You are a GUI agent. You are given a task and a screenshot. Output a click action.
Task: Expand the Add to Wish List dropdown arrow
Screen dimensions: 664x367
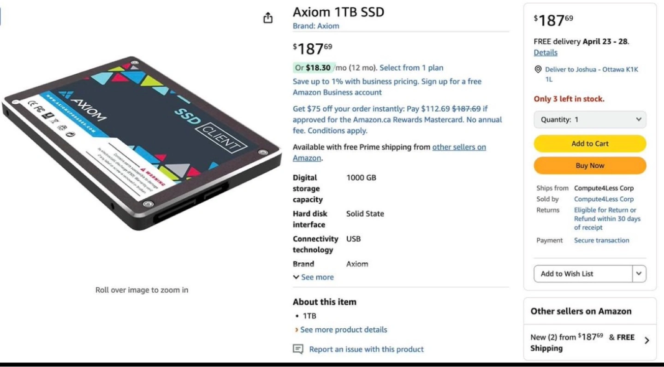pyautogui.click(x=639, y=273)
